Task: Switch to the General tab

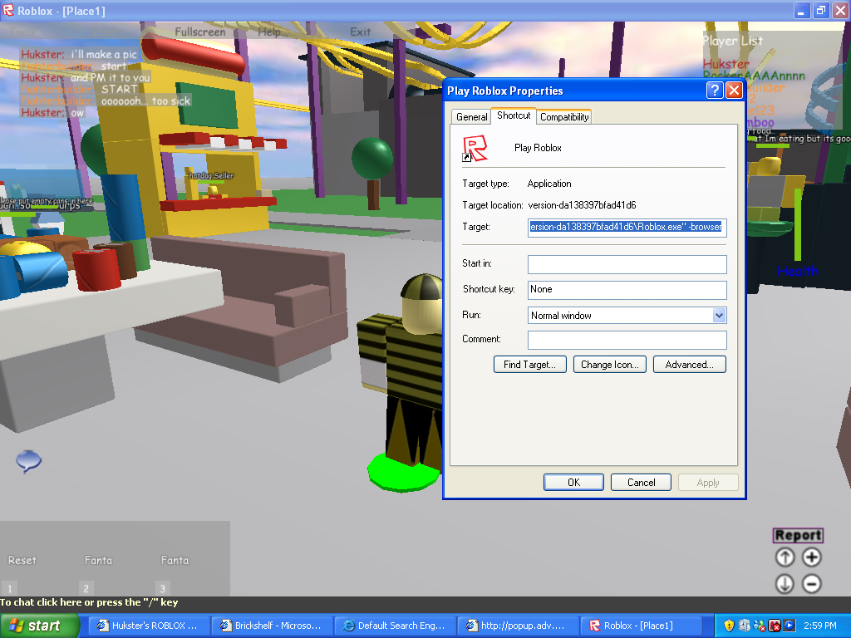Action: click(472, 116)
